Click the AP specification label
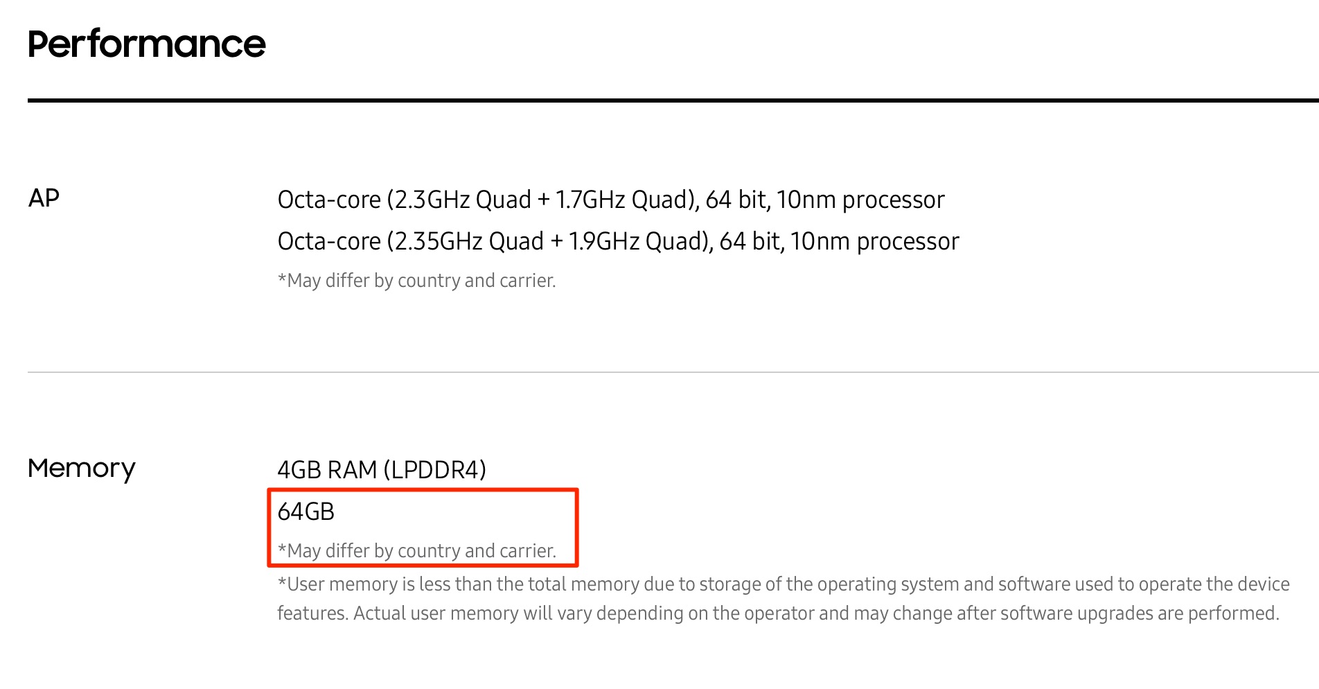 point(44,198)
